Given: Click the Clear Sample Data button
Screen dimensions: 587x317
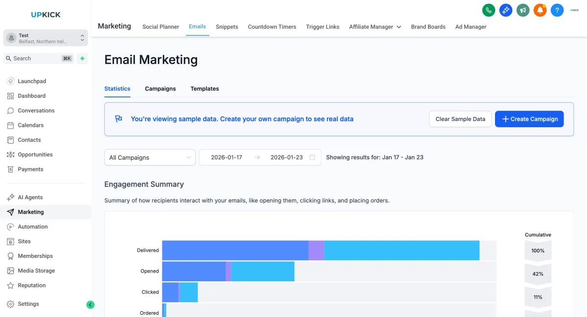Looking at the screenshot, I should click(460, 119).
